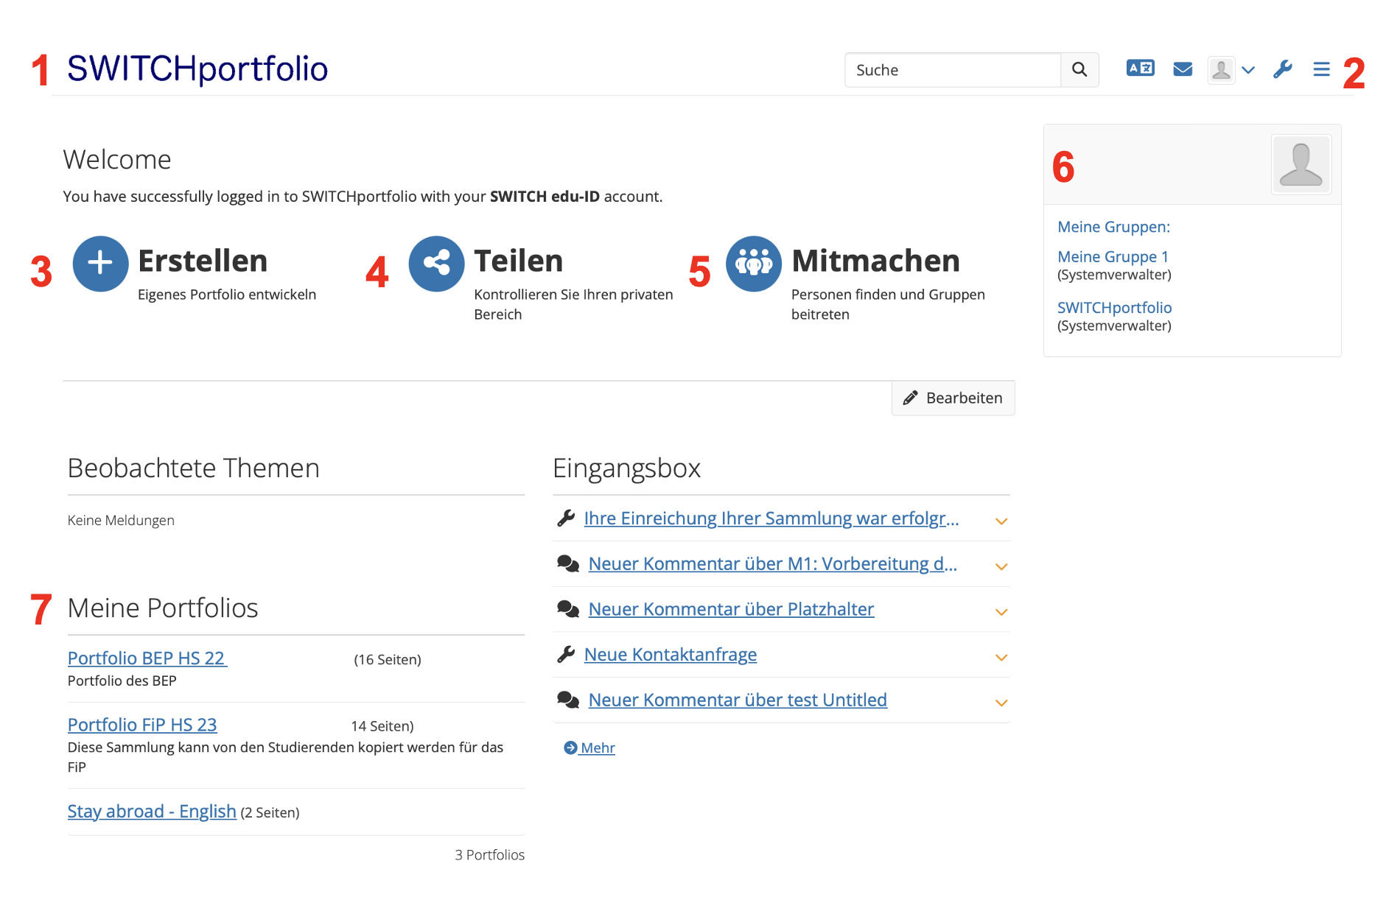This screenshot has height=900, width=1400.
Task: Expand Neuer Kommentar über Platzhalter message
Action: pos(1001,612)
